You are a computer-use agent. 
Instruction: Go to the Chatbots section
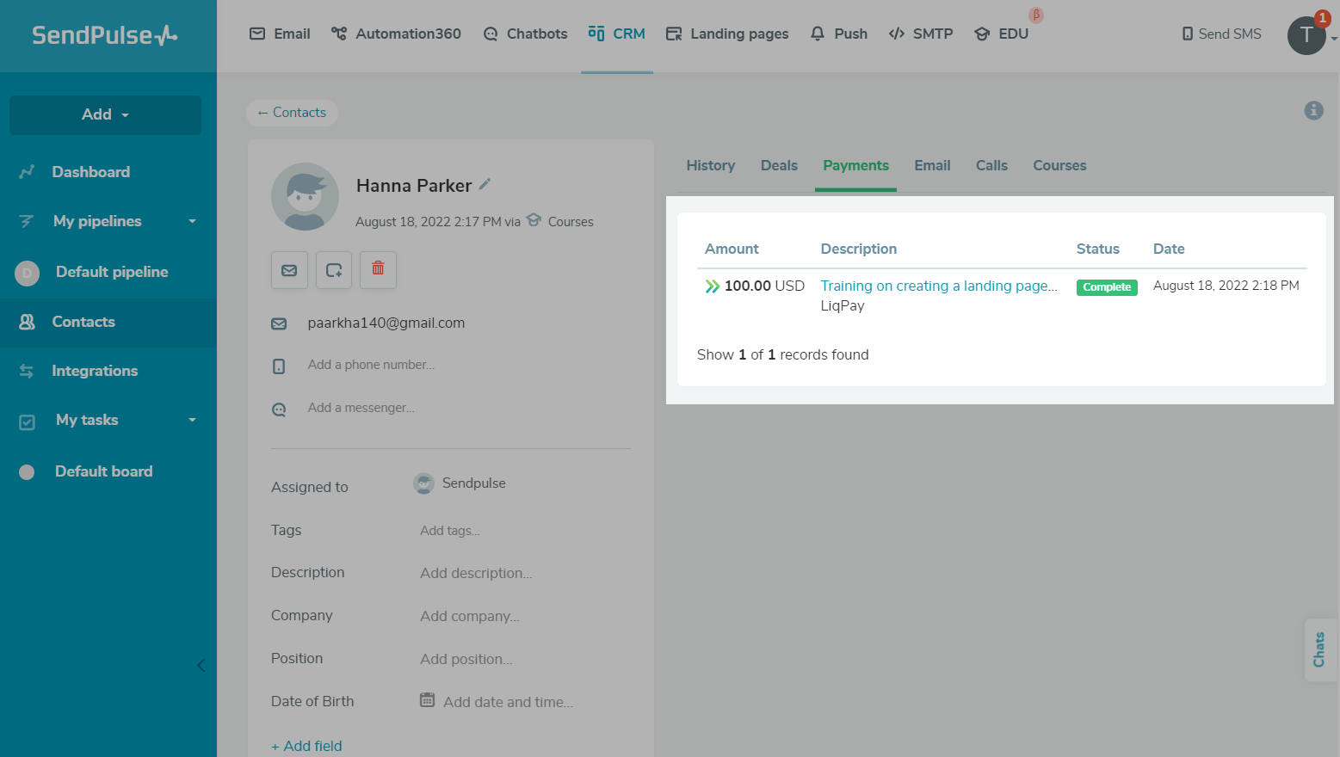coord(525,34)
